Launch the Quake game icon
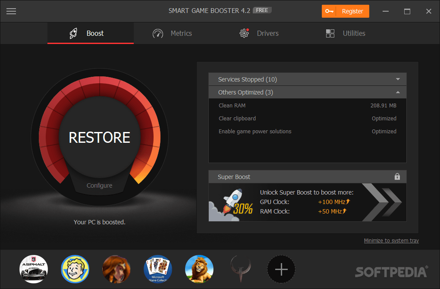Screen dimensions: 440x289 240,269
